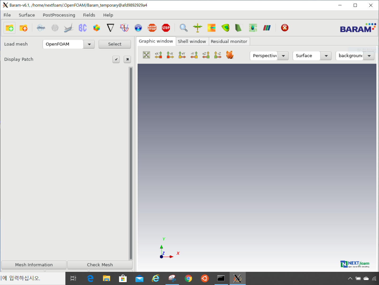Set the view to +X axis orientation
This screenshot has height=285, width=379.
[158, 55]
